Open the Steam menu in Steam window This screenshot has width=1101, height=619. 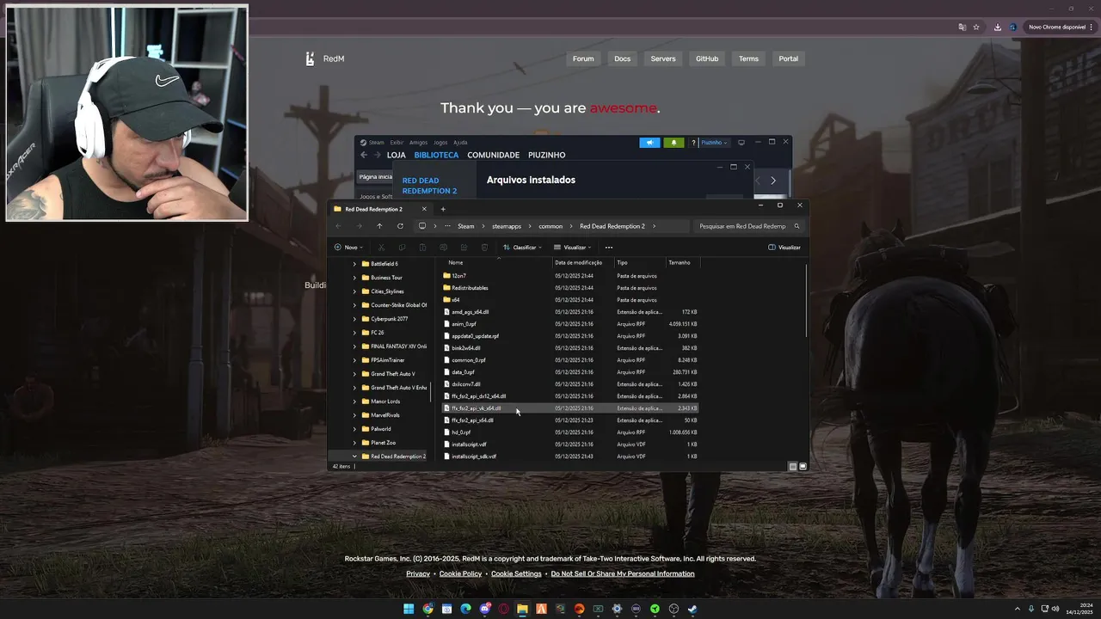(x=376, y=143)
